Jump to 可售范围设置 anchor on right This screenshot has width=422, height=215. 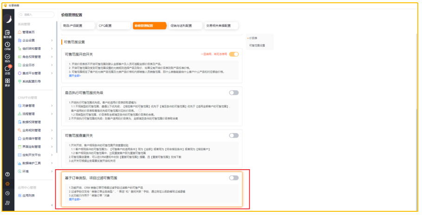tap(257, 46)
